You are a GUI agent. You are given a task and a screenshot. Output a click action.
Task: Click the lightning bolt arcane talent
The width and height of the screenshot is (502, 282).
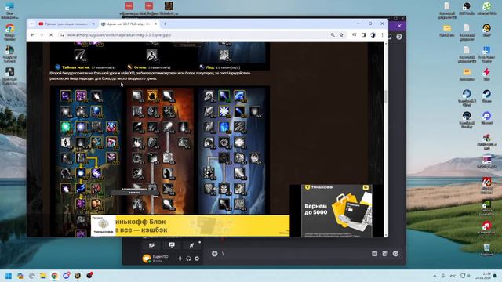[x=81, y=188]
